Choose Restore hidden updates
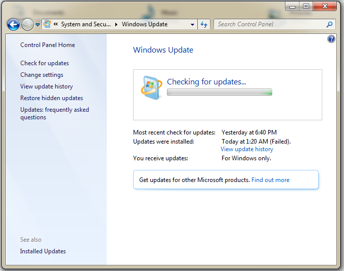Viewport: 344px width, 271px height. coord(52,98)
